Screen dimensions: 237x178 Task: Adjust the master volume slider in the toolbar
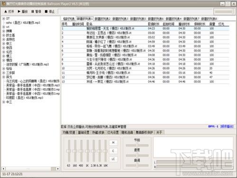click(x=224, y=11)
